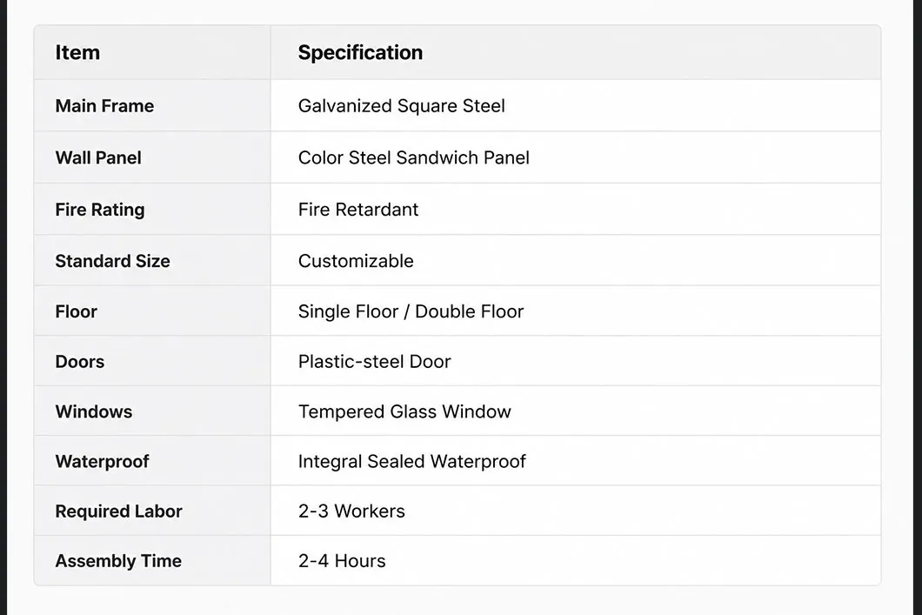
Task: Click the Item column header
Action: (x=77, y=52)
